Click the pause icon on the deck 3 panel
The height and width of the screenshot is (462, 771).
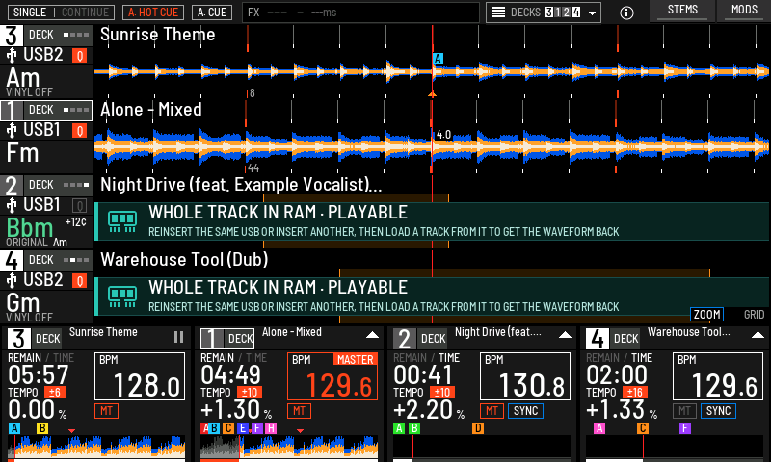(x=178, y=337)
